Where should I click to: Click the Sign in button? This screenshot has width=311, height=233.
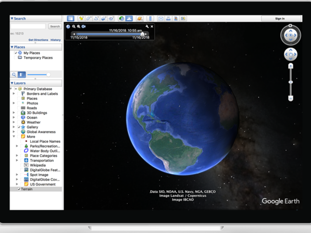pos(280,19)
